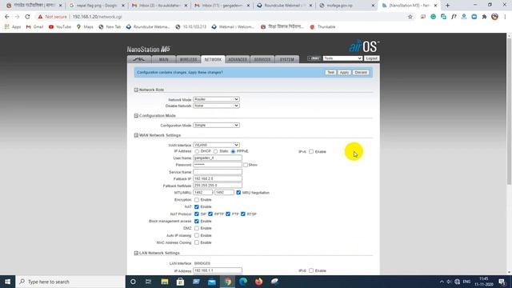Enable the DMZ checkbox
Image resolution: width=512 pixels, height=288 pixels.
(197, 228)
